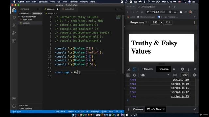Switch to the drawer Console tab
Screen dimensions: 209x117
pos(138,109)
